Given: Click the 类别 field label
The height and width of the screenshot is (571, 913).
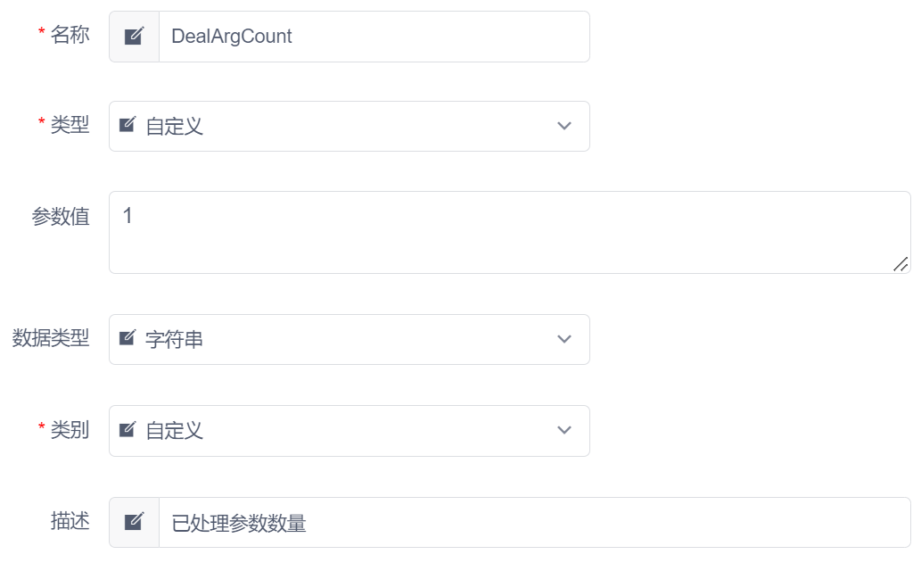Looking at the screenshot, I should tap(70, 430).
